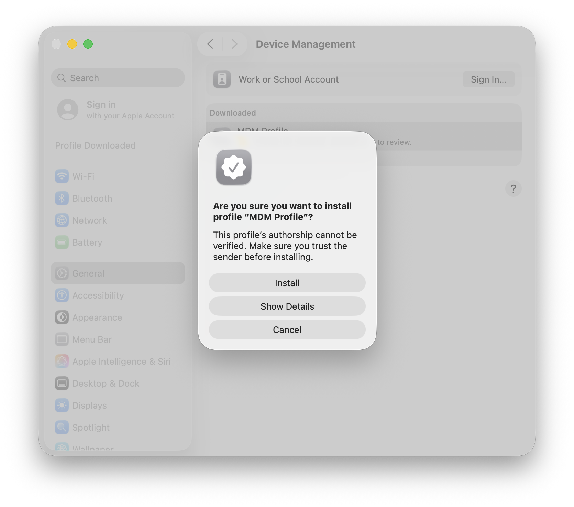574x507 pixels.
Task: Open the Network globe icon
Action: pyautogui.click(x=62, y=220)
